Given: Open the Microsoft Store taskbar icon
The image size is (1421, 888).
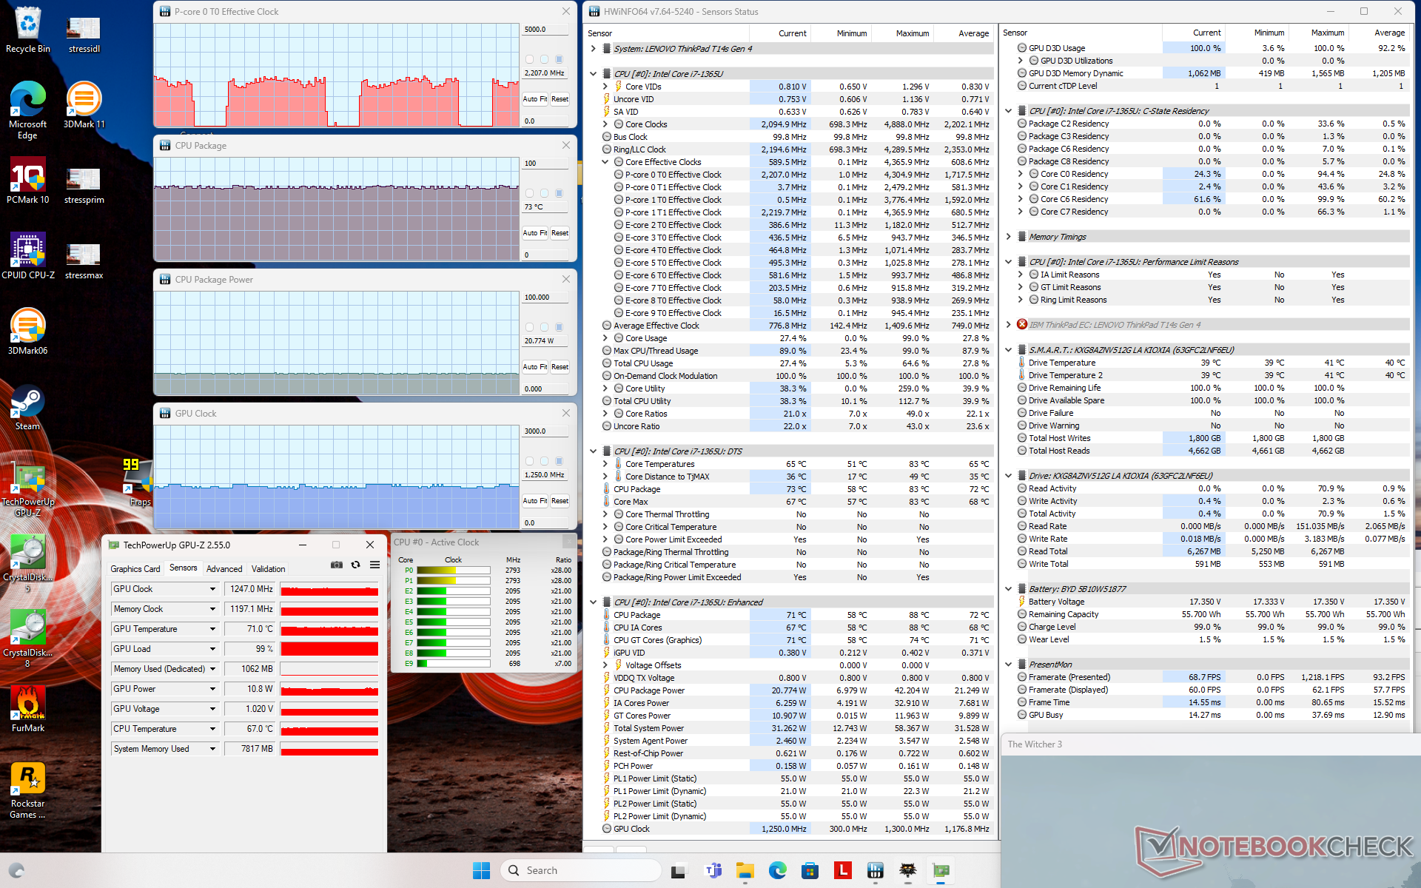Looking at the screenshot, I should point(810,870).
